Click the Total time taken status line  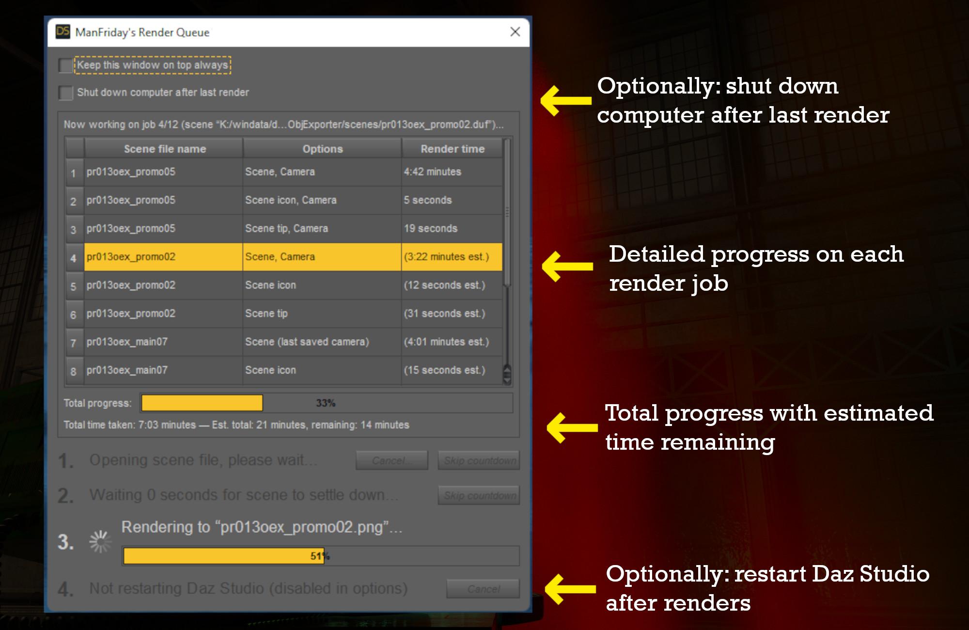[236, 425]
